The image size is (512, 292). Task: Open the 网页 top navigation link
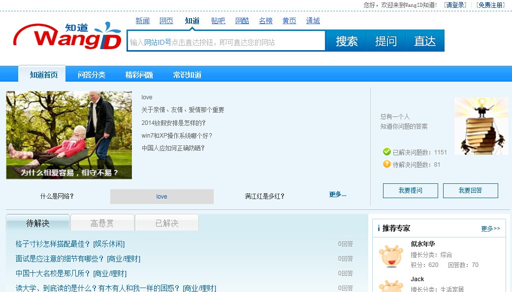pyautogui.click(x=166, y=21)
